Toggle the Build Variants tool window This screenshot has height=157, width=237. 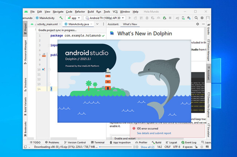pos(25,106)
